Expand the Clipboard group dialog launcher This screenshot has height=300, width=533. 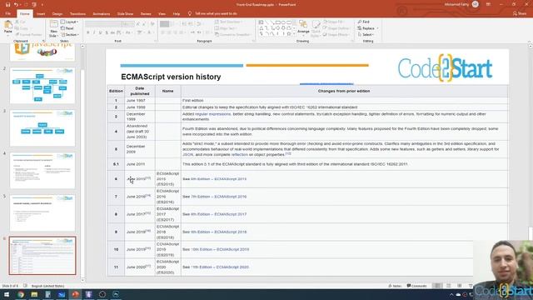43,41
